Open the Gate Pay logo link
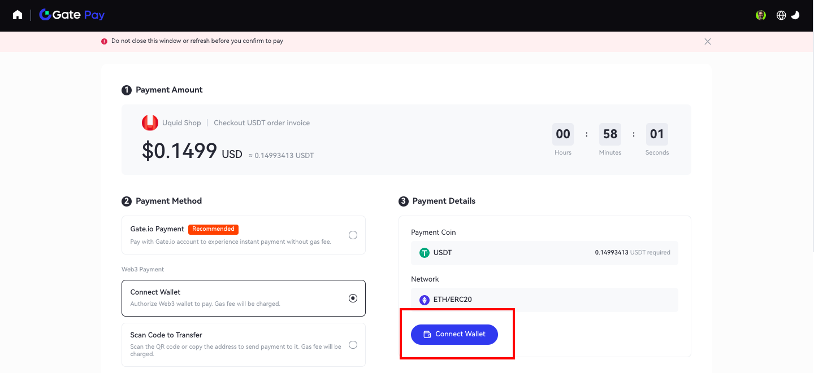 (72, 15)
